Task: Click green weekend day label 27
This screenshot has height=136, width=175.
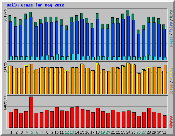Action: [144, 132]
